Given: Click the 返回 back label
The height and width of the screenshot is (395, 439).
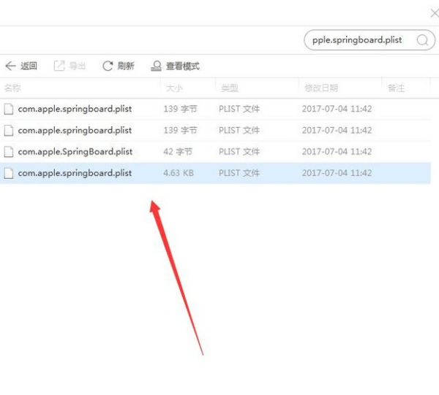Looking at the screenshot, I should click(x=29, y=66).
